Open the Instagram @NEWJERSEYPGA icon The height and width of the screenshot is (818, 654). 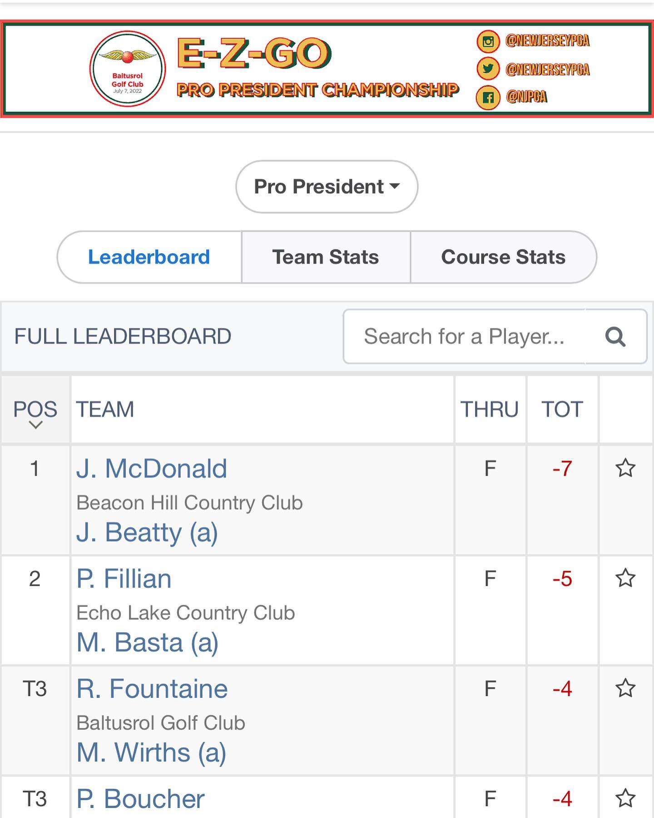click(x=488, y=42)
